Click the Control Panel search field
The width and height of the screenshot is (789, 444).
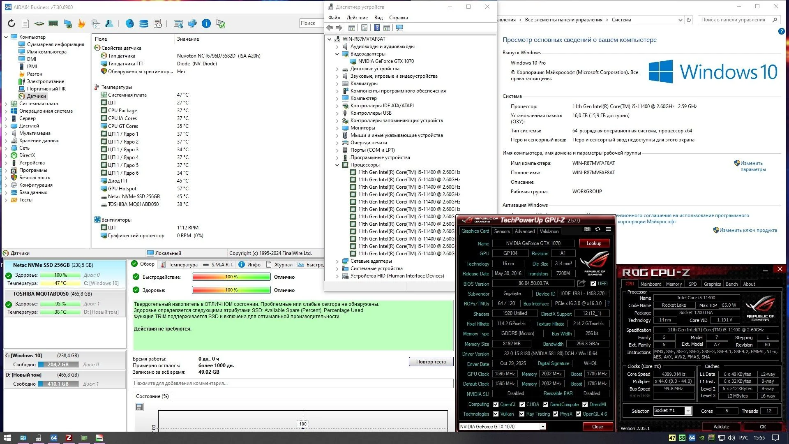click(x=738, y=20)
